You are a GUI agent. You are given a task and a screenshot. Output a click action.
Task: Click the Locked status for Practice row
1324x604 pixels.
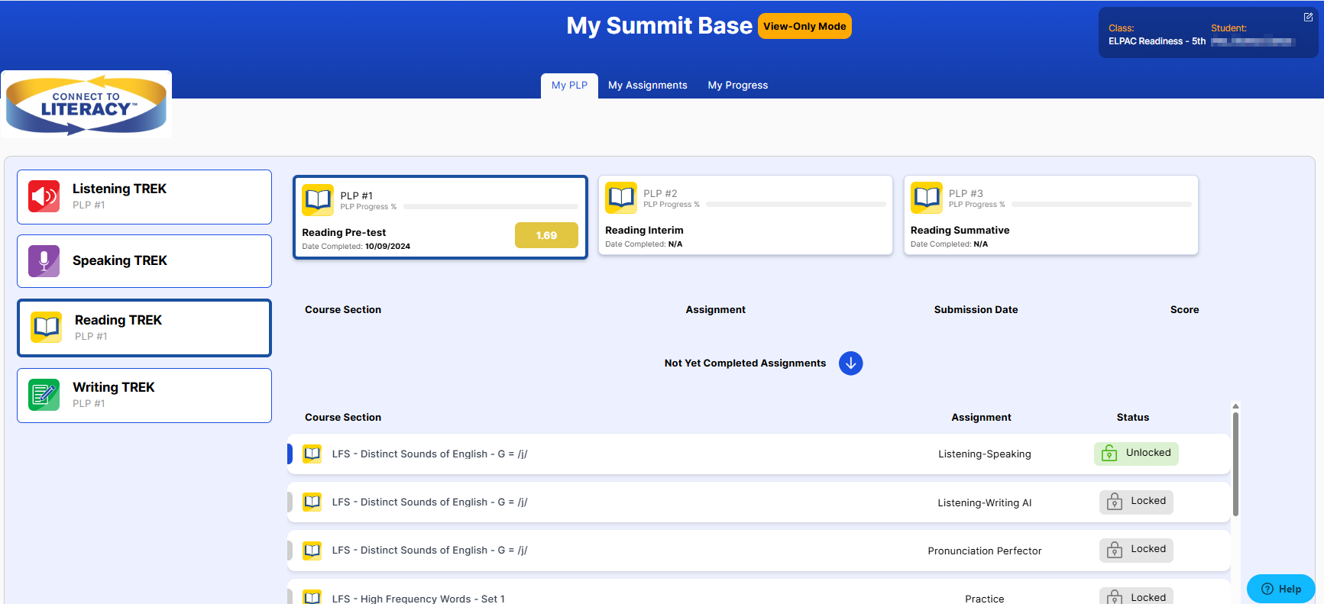click(x=1136, y=596)
